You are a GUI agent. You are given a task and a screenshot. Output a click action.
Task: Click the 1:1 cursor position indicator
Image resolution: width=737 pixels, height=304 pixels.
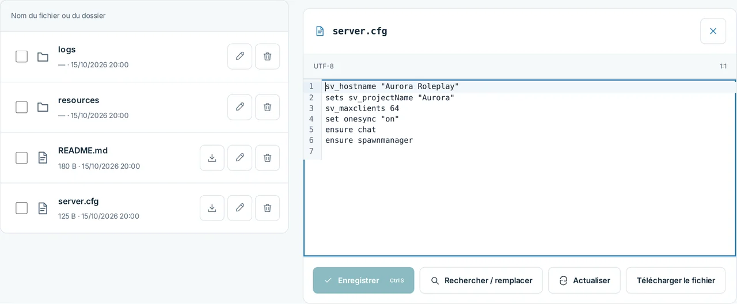pos(723,66)
